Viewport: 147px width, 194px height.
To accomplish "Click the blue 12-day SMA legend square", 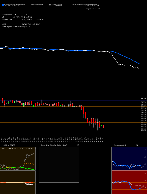I will coord(3,5).
